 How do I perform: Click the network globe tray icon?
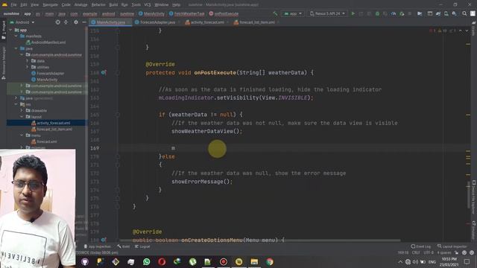[x=408, y=261]
